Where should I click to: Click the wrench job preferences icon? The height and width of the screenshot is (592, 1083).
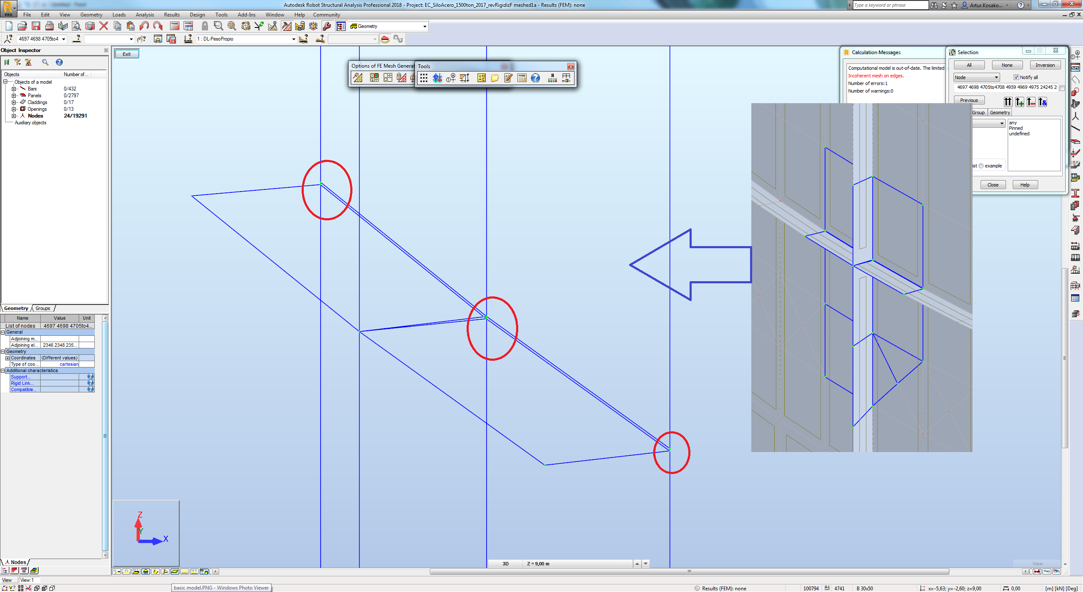pyautogui.click(x=327, y=26)
